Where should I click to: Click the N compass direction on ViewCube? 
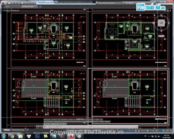(161, 15)
